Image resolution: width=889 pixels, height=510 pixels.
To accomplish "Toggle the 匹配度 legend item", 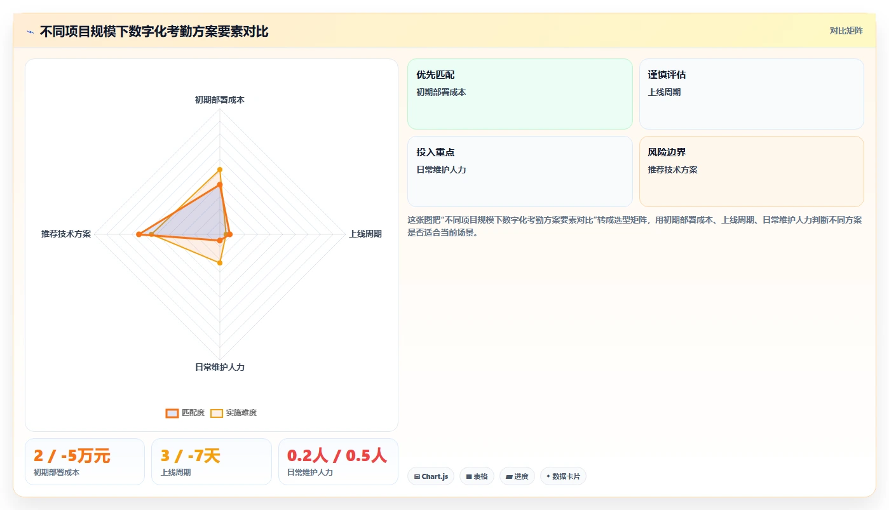I will [185, 413].
